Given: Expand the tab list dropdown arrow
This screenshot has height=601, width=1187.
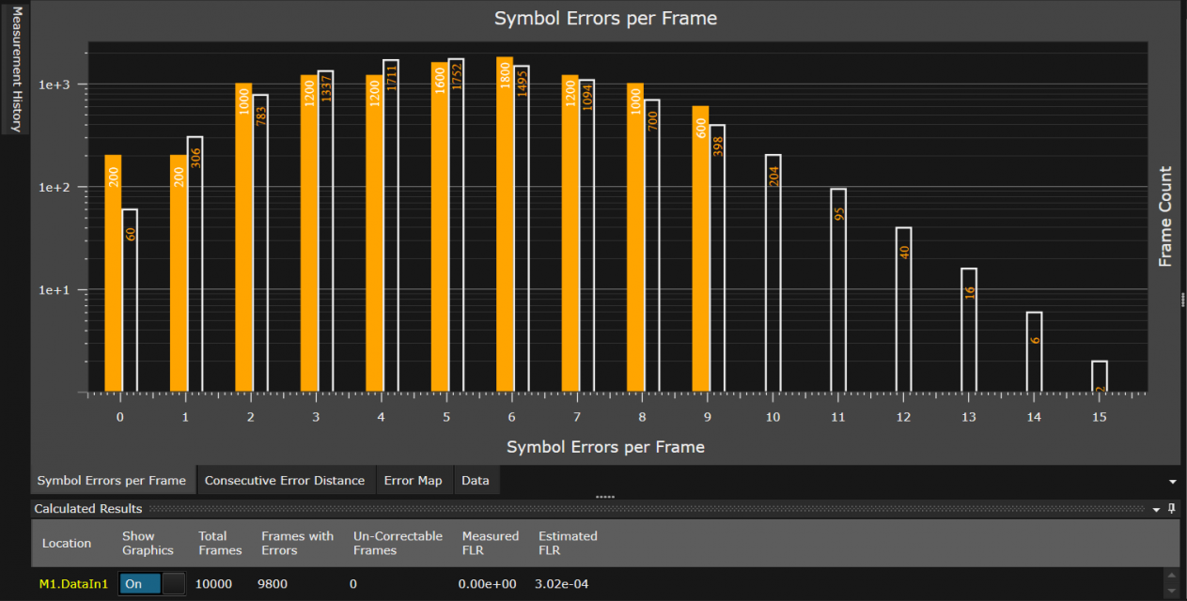Looking at the screenshot, I should coord(1172,481).
